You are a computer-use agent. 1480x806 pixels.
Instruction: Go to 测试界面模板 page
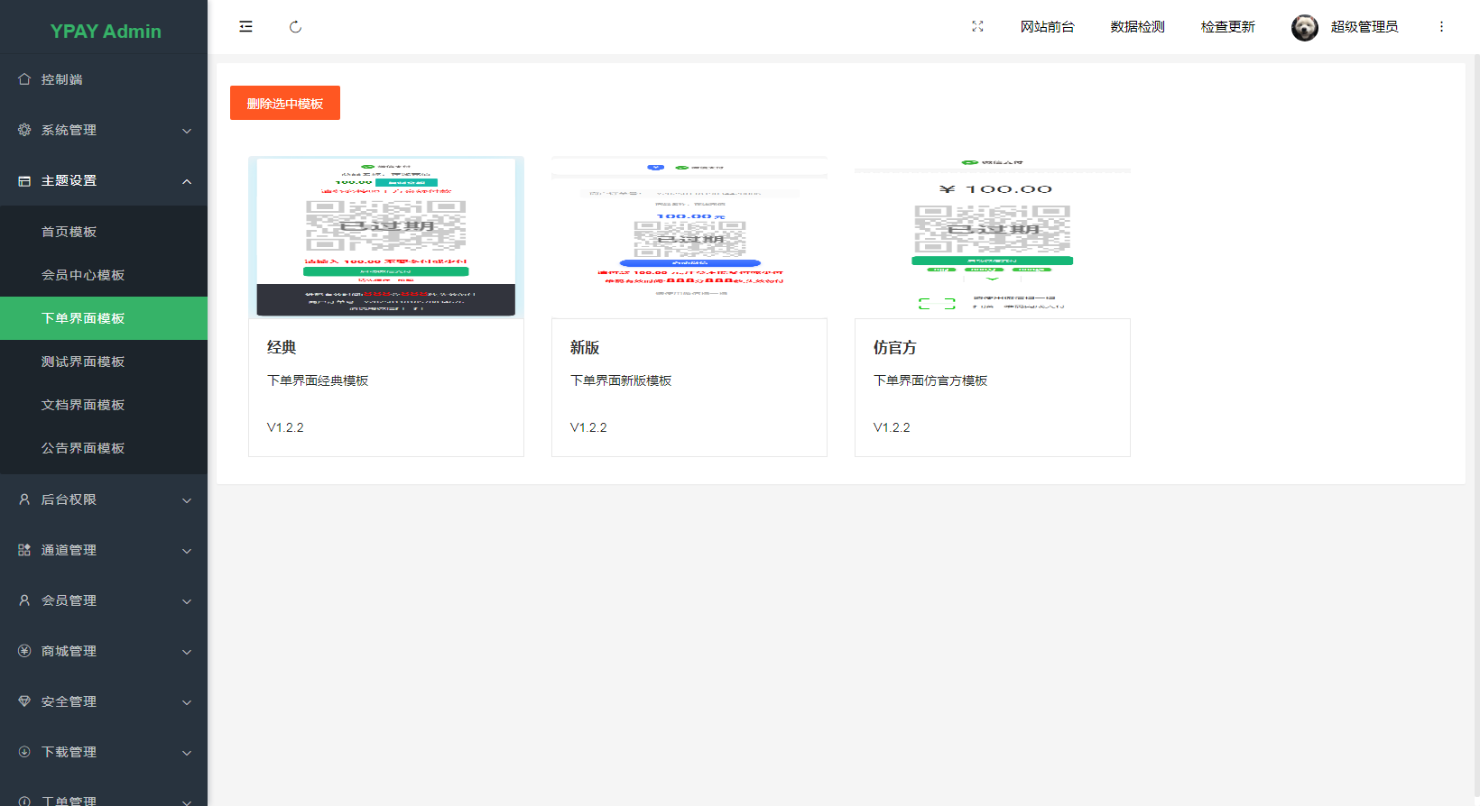point(83,362)
